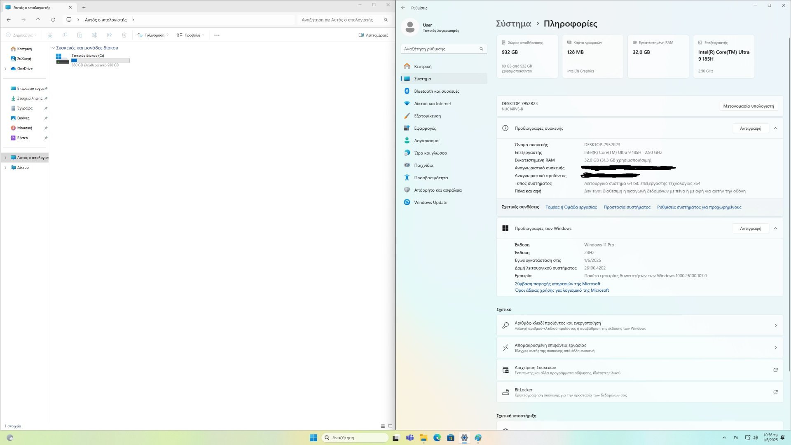Click the Μετονομασία υπολογιστή button
Image resolution: width=791 pixels, height=445 pixels.
click(x=749, y=106)
